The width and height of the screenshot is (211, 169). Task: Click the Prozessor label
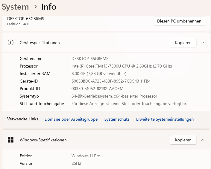(x=28, y=66)
